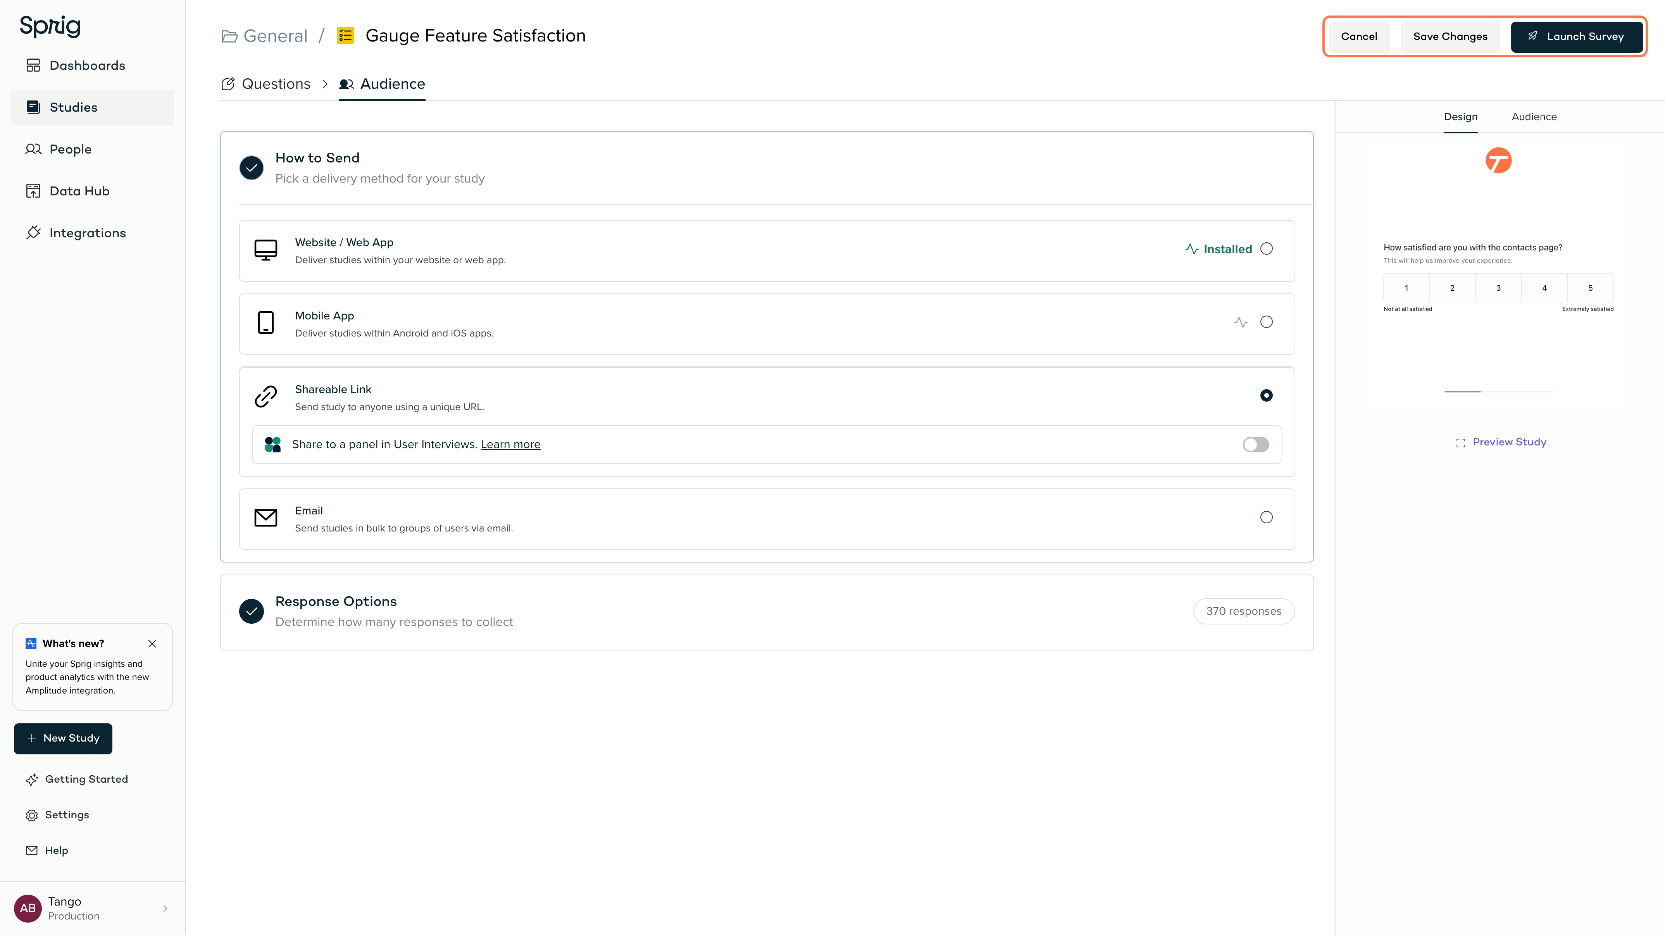Switch to the Questions step
The width and height of the screenshot is (1665, 935).
click(x=265, y=84)
